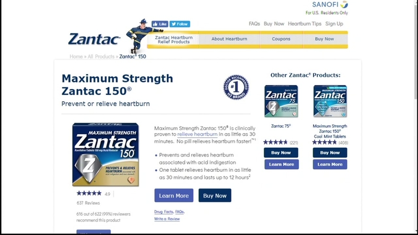Open the Zantac 75 product image
Image resolution: width=418 pixels, height=235 pixels.
point(281,101)
